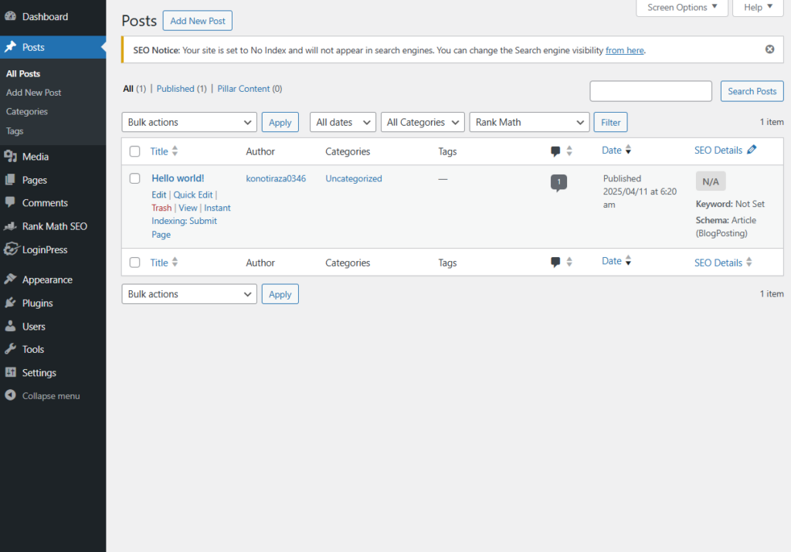Click the Appearance paintbrush icon
791x552 pixels.
pyautogui.click(x=10, y=279)
